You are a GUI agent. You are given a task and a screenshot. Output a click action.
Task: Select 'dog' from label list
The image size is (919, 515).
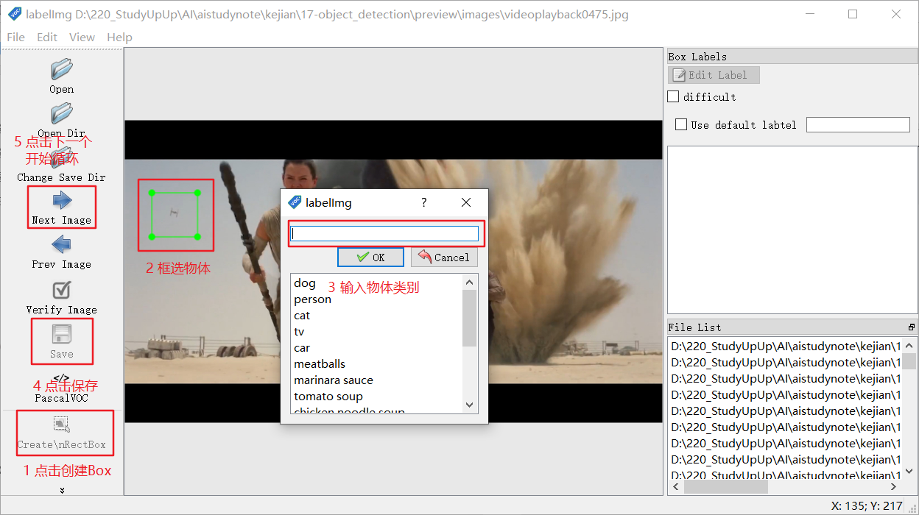tap(305, 283)
